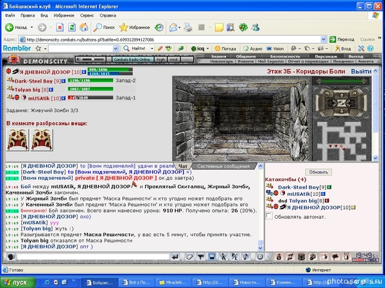Click the Rambler Погода button
The image size is (385, 288).
(x=225, y=49)
